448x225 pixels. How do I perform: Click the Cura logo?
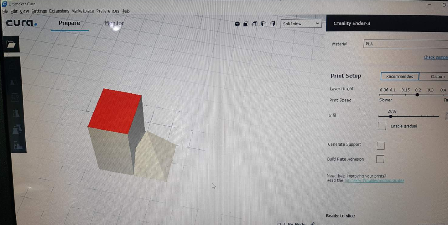pyautogui.click(x=21, y=23)
